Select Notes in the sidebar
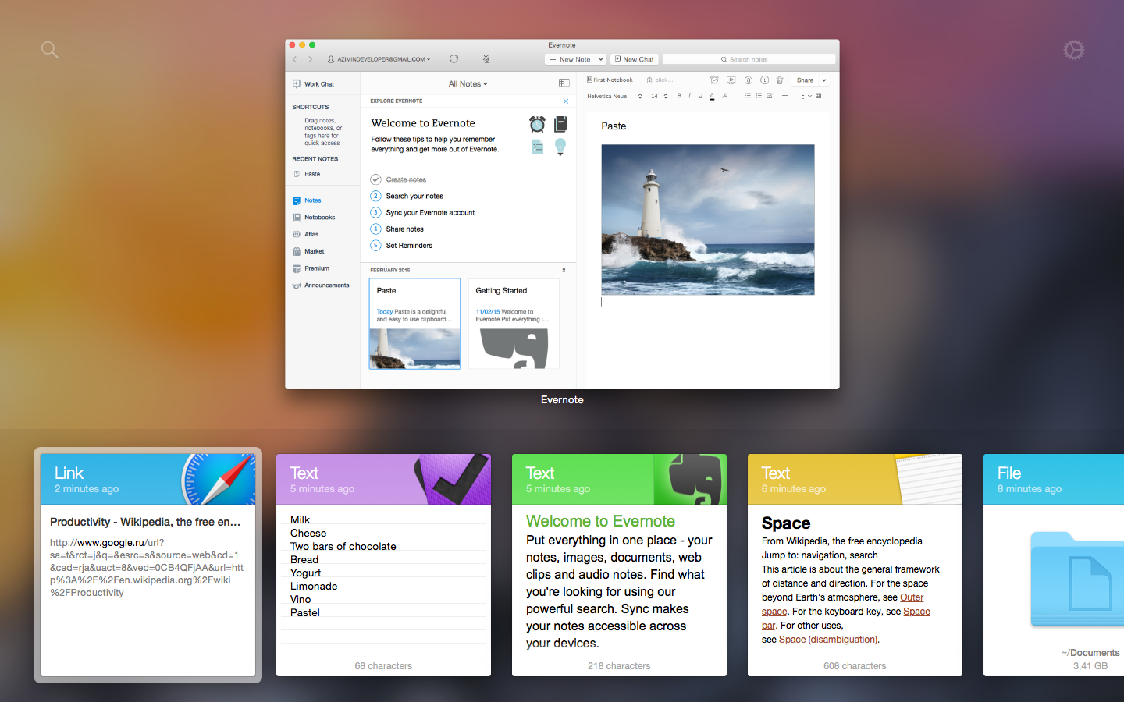Screen dimensions: 1124x702 point(312,200)
